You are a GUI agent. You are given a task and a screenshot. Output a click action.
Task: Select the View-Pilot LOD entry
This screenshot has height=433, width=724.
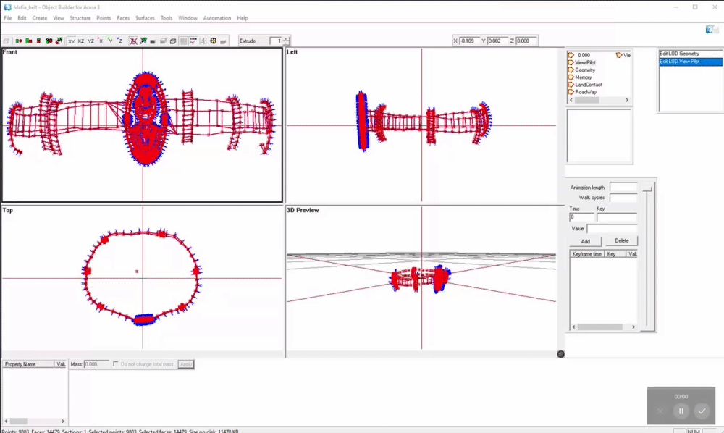[x=585, y=62]
